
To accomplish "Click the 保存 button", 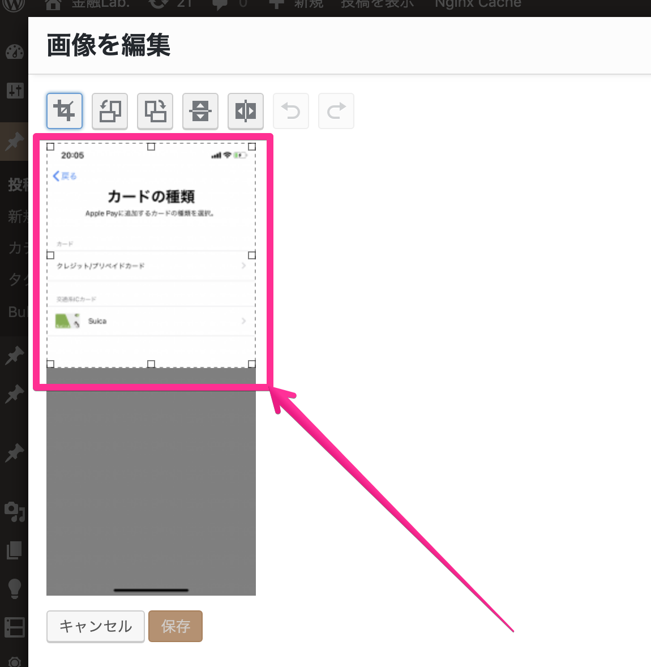I will point(175,626).
